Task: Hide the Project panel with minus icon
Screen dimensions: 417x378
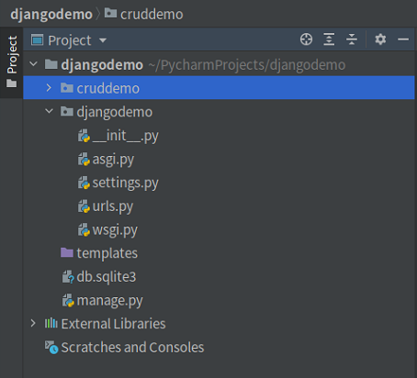Action: [403, 39]
